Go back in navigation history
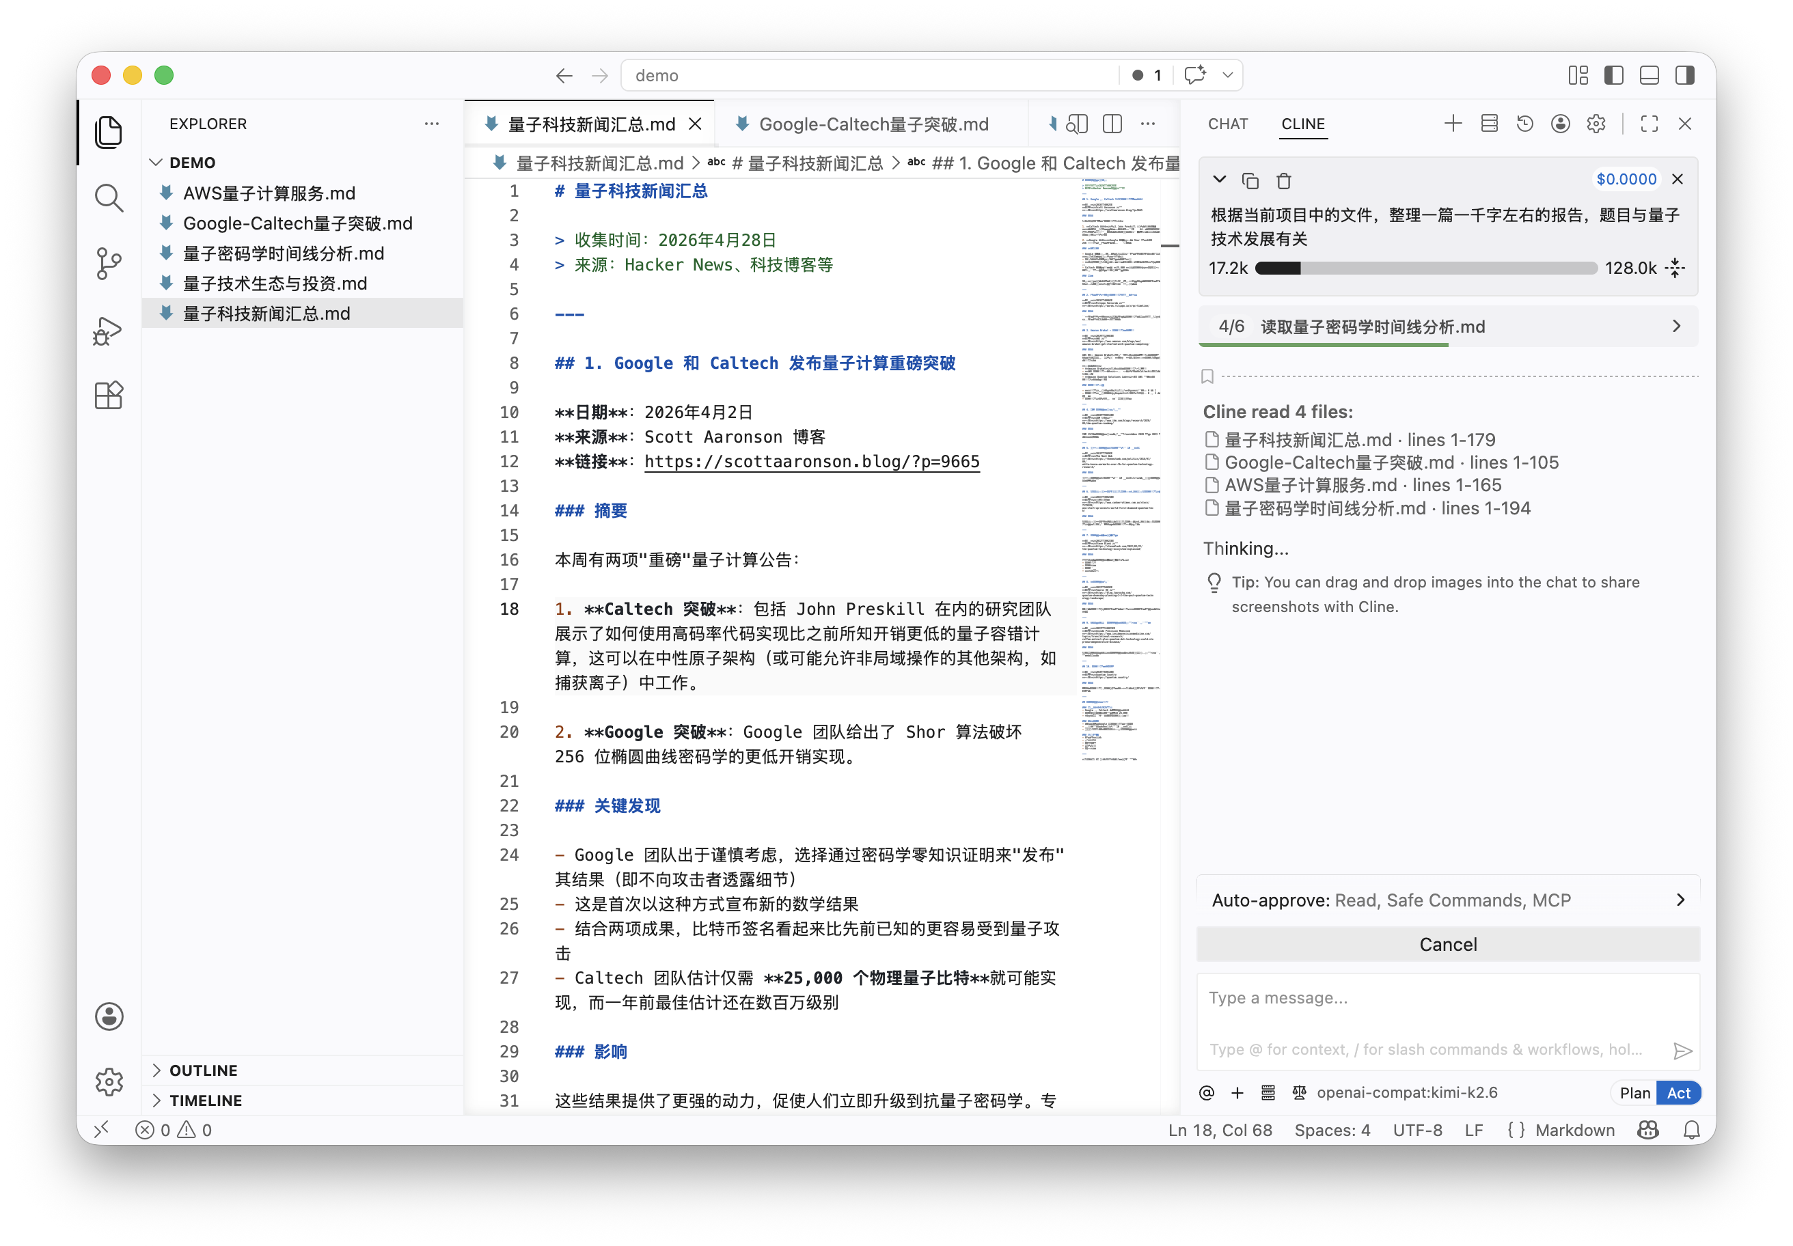Viewport: 1793px width, 1246px height. [x=564, y=75]
